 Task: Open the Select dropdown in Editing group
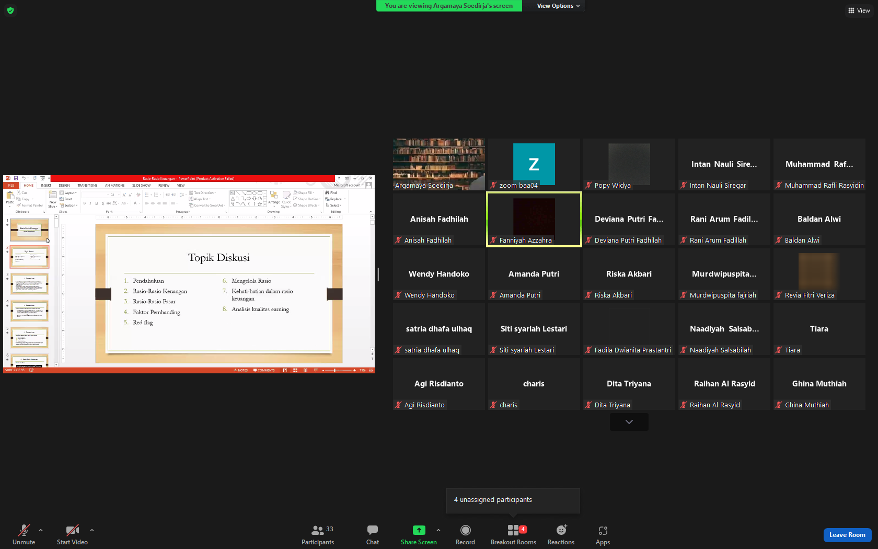pyautogui.click(x=333, y=205)
